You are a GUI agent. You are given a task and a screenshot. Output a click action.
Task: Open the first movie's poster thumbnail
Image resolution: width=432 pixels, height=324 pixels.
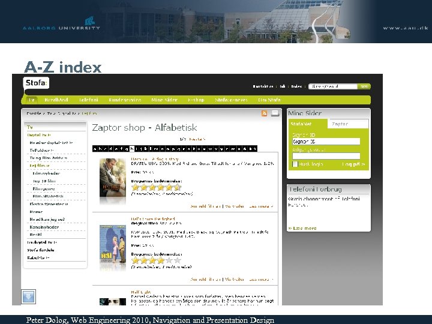coord(113,178)
